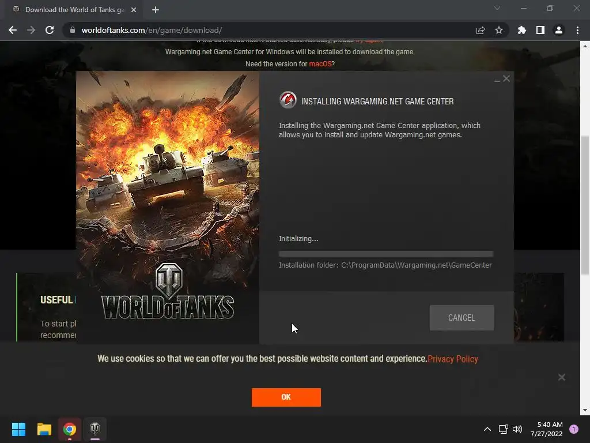The width and height of the screenshot is (590, 443).
Task: Click the volume tray icon
Action: [517, 429]
